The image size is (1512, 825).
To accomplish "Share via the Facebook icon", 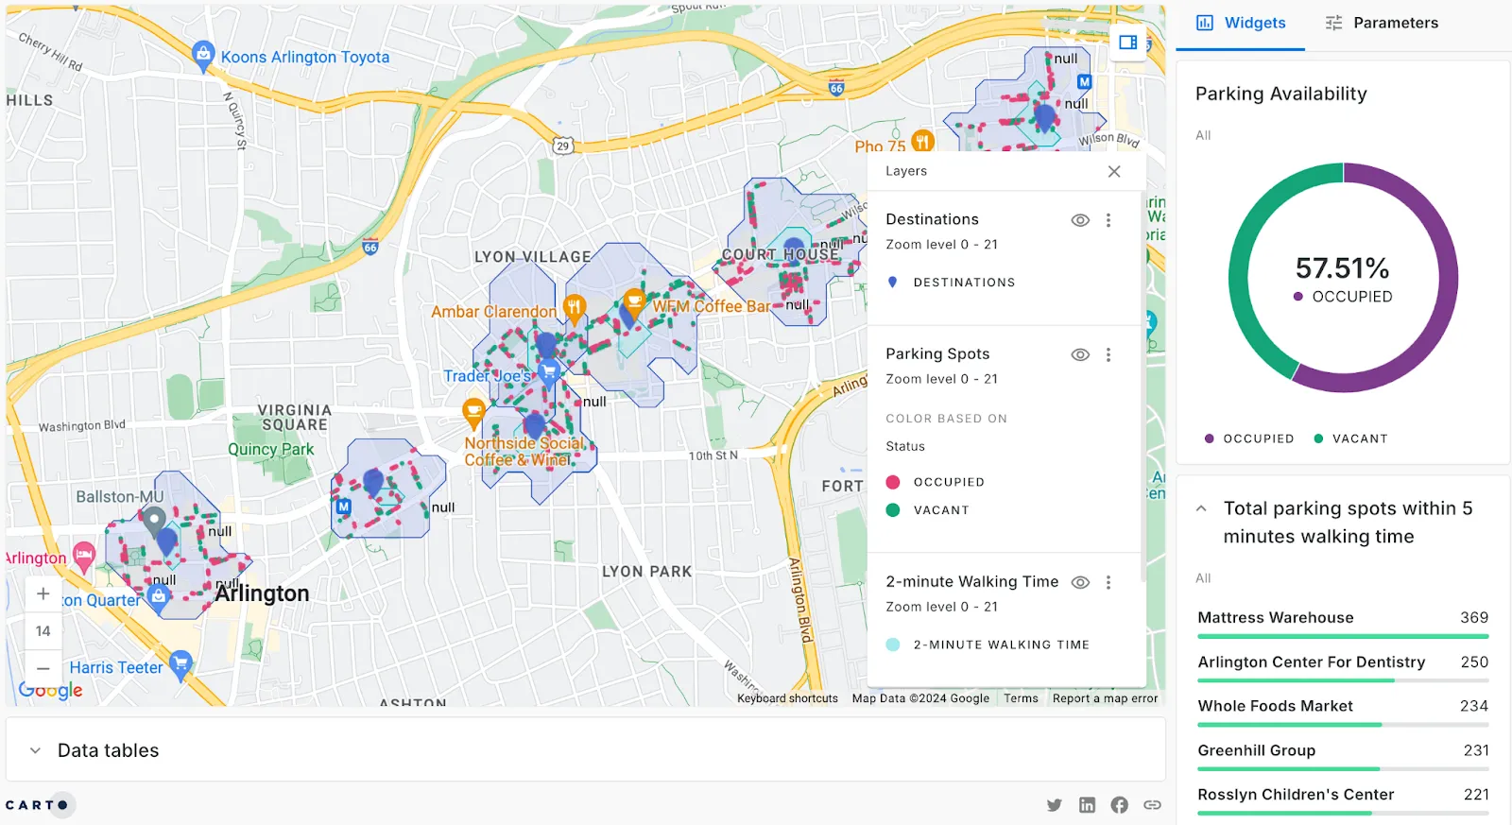I will pos(1119,805).
